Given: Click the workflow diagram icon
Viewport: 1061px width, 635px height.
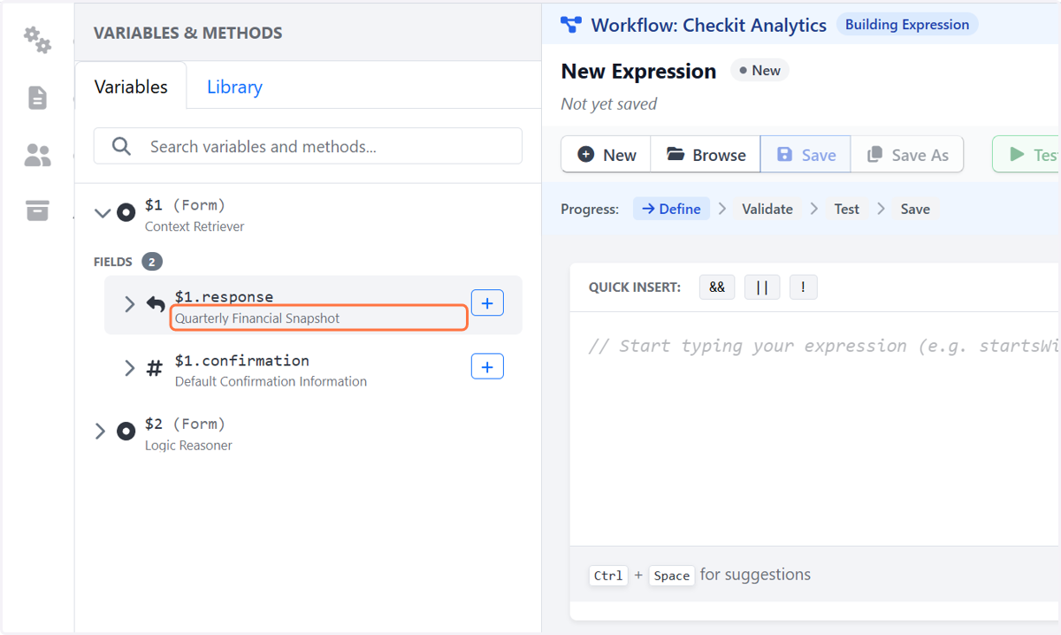Looking at the screenshot, I should (571, 25).
